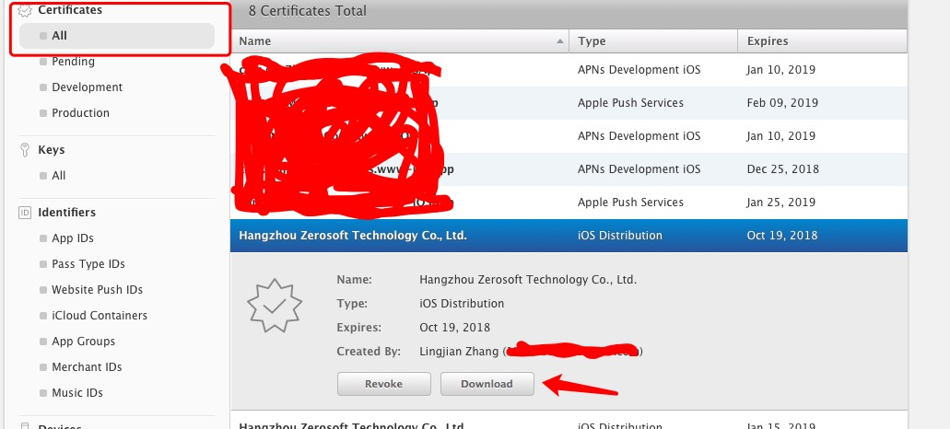This screenshot has height=429, width=950.
Task: Sort table by Expires column header
Action: [822, 41]
